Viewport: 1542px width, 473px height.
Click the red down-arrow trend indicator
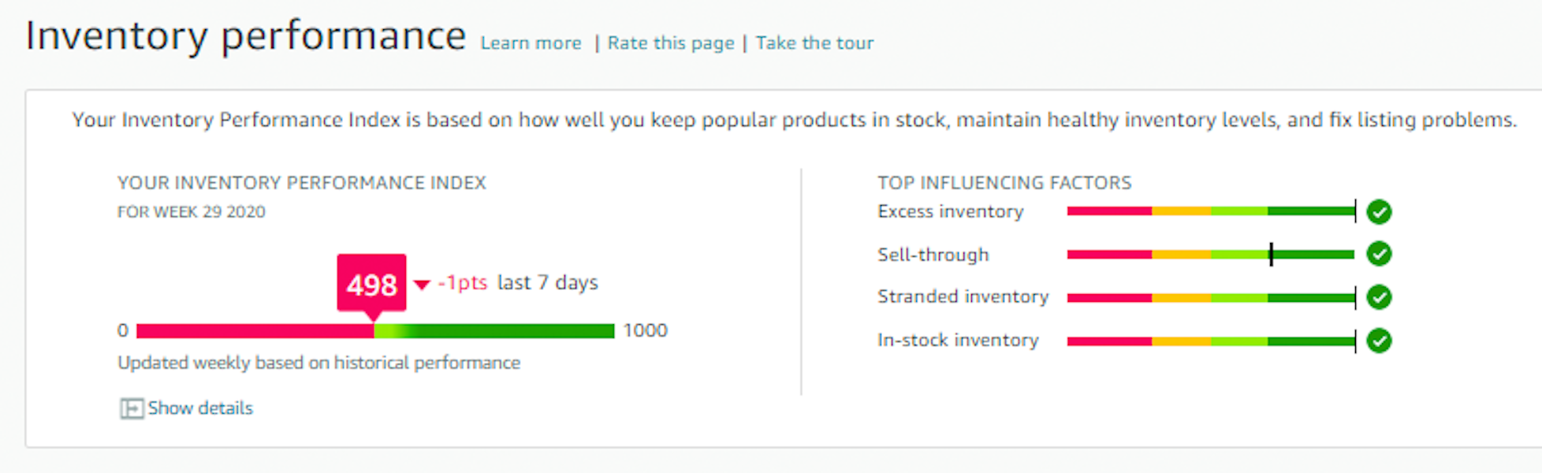coord(422,285)
